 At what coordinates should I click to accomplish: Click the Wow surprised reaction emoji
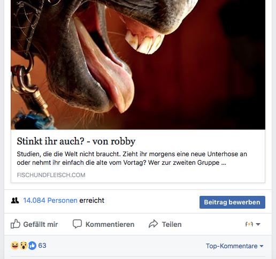point(24,246)
